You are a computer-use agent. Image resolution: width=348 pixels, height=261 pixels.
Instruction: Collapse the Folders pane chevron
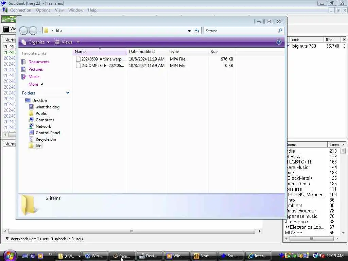click(x=68, y=93)
